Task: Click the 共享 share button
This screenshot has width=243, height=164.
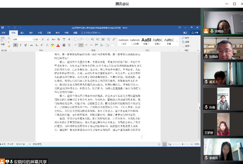Action: click(196, 33)
